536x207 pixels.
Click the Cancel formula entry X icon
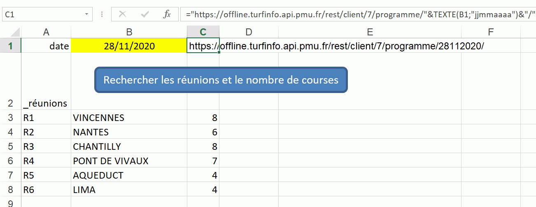pyautogui.click(x=122, y=14)
